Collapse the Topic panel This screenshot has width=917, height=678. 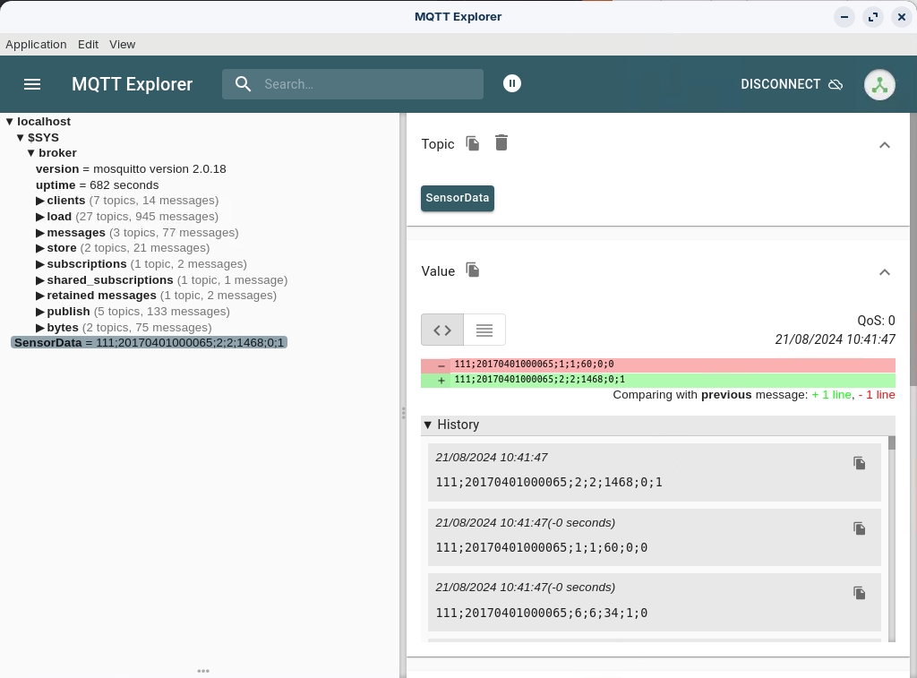[884, 145]
